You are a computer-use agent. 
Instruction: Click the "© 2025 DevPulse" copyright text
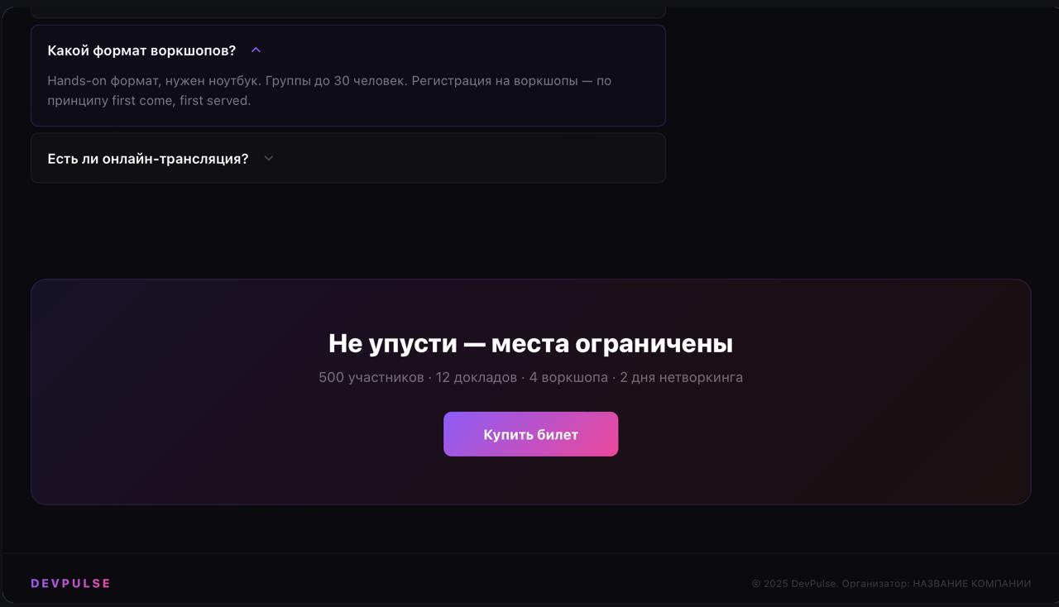(794, 584)
